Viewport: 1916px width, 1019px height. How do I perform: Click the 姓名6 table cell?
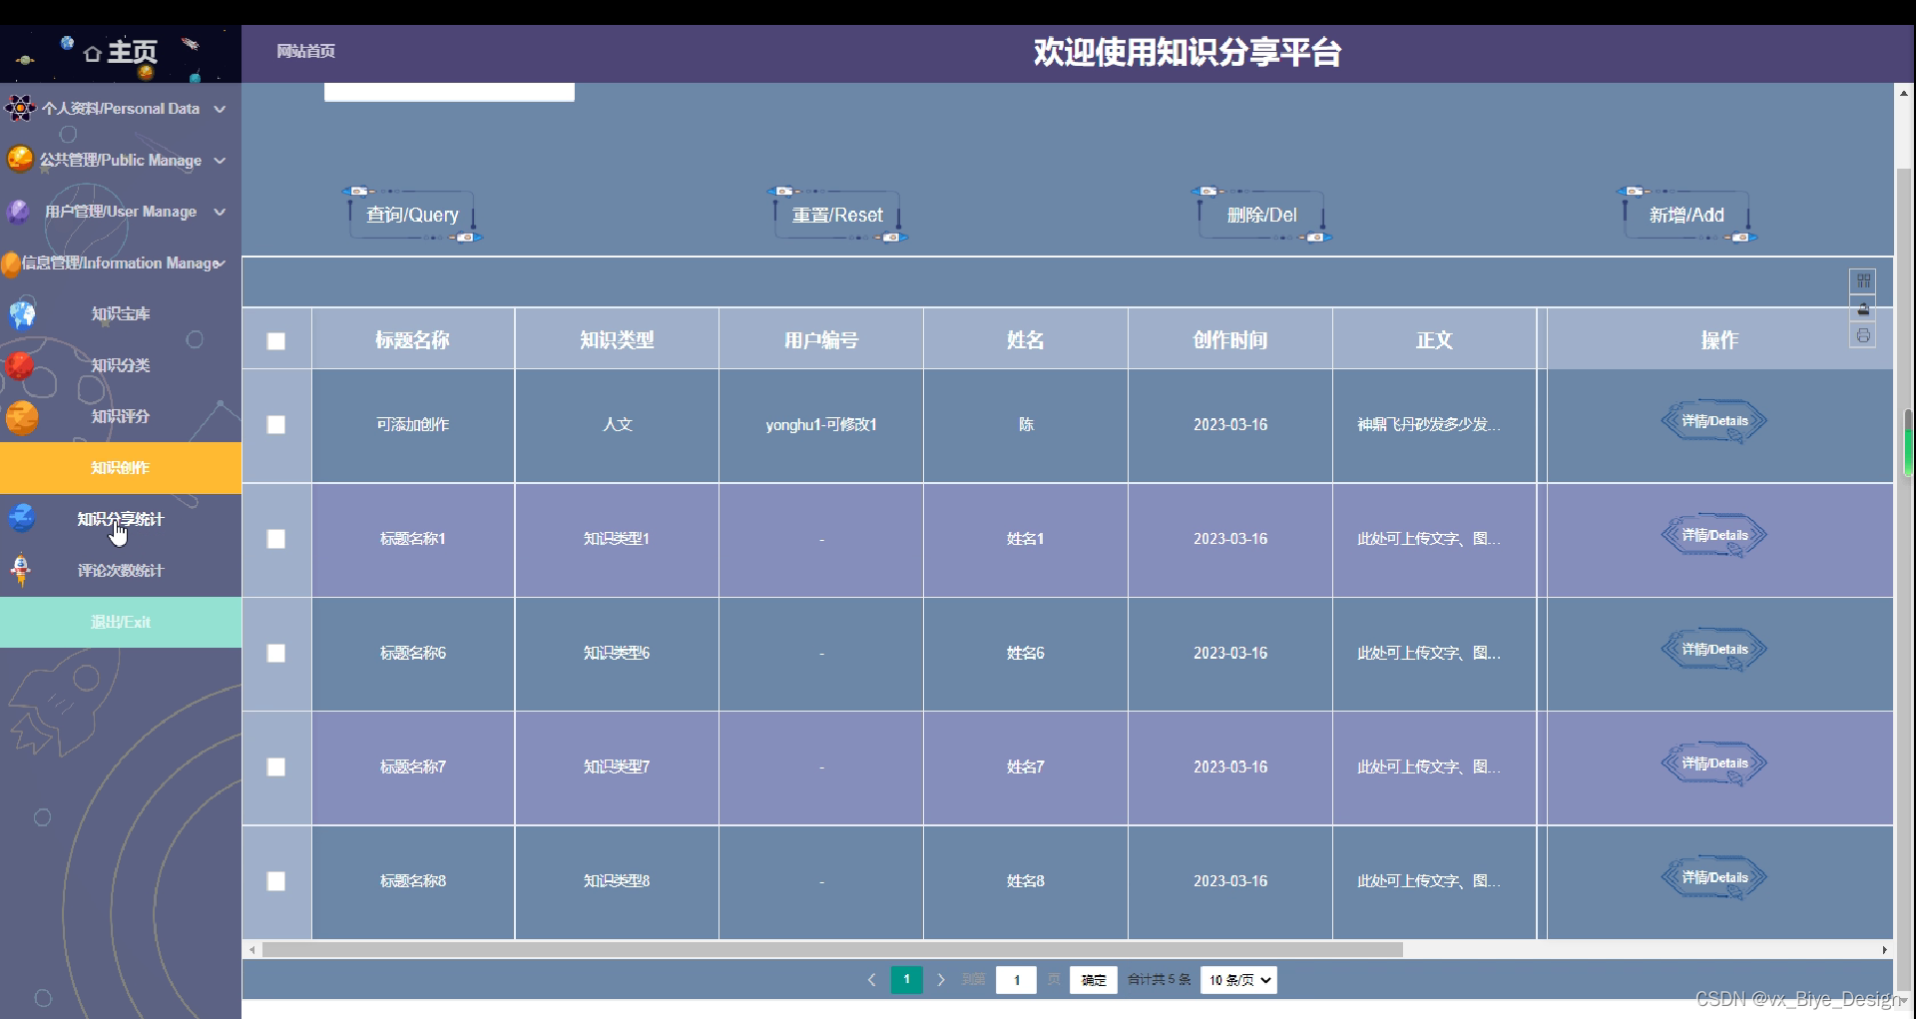click(x=1026, y=653)
